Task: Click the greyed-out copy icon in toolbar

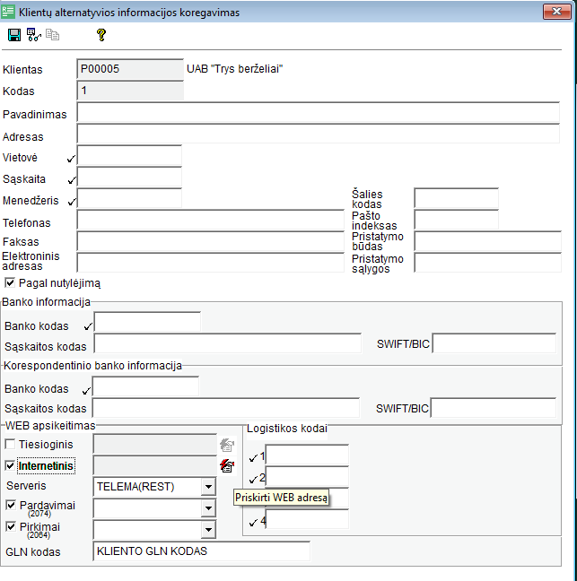Action: point(52,35)
